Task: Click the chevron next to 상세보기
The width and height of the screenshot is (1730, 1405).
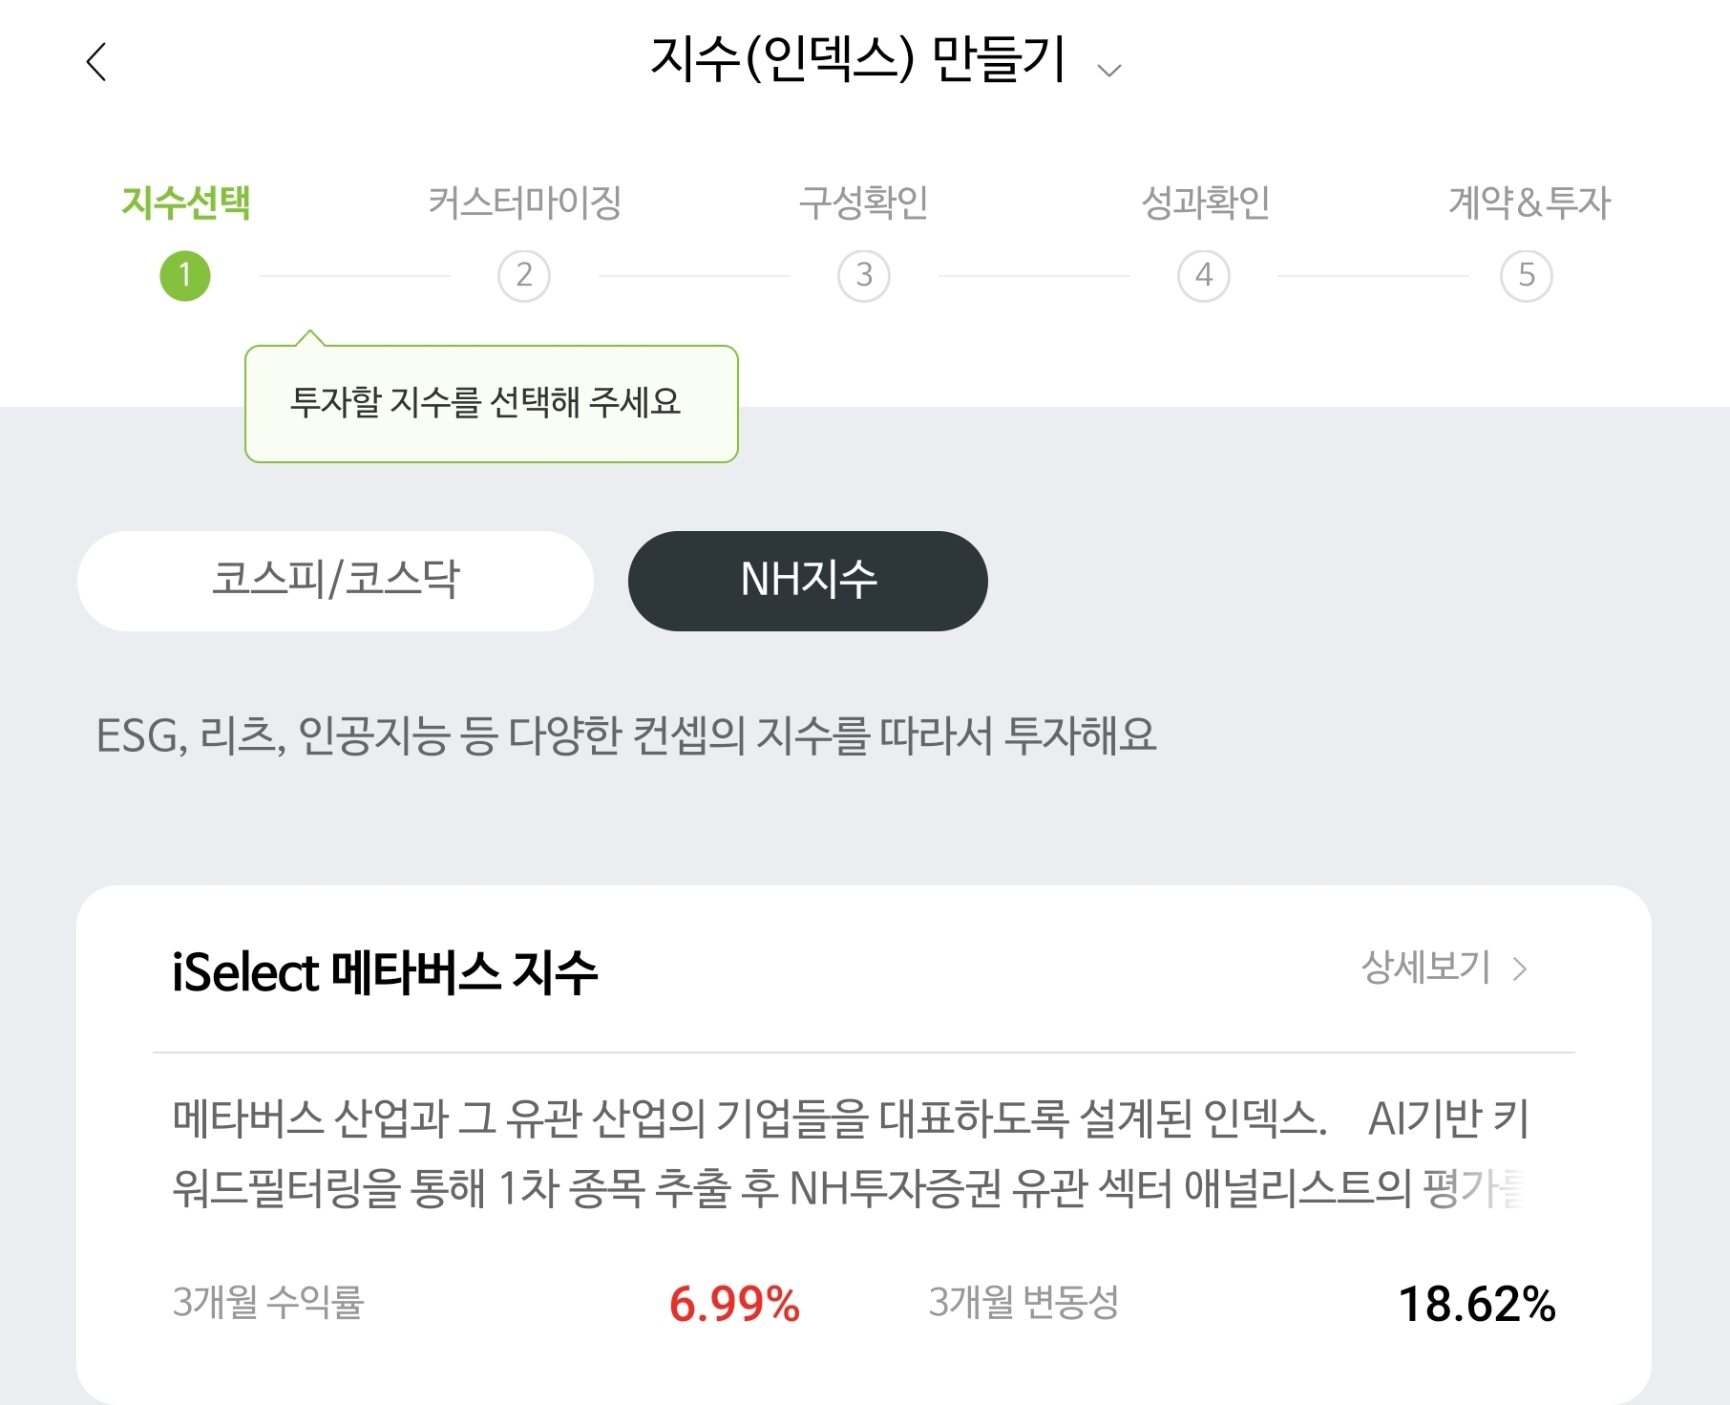Action: point(1520,969)
